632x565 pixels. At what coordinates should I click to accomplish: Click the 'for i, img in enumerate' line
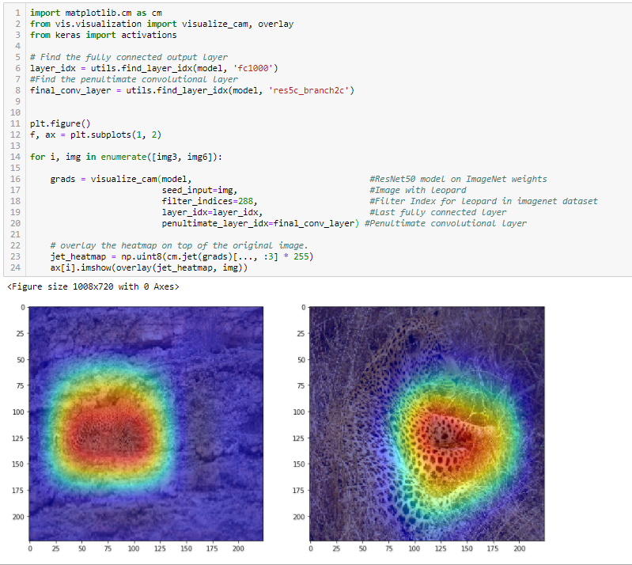126,157
